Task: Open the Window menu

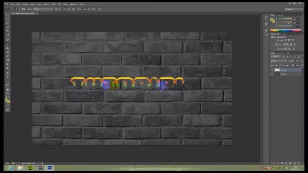Action: coord(74,4)
